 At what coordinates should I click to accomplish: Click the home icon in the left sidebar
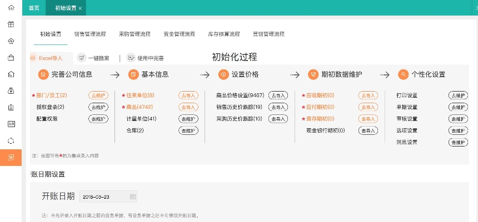tap(11, 8)
